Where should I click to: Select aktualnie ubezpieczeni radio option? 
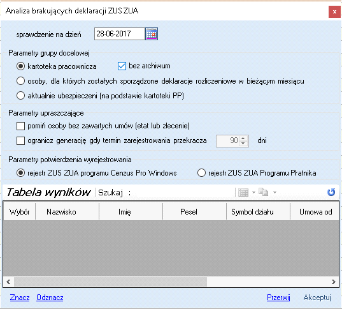[x=21, y=96]
